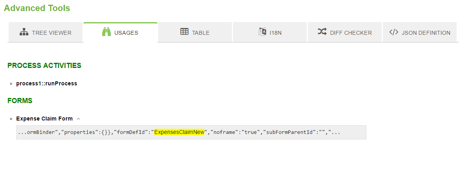Select the Usages tab label
The width and height of the screenshot is (459, 177).
click(x=126, y=33)
